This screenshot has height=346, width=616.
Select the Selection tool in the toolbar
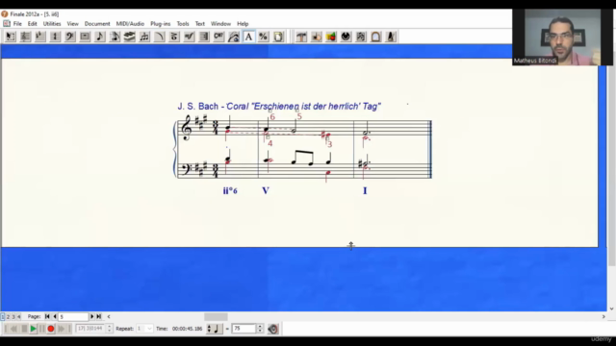click(x=11, y=37)
